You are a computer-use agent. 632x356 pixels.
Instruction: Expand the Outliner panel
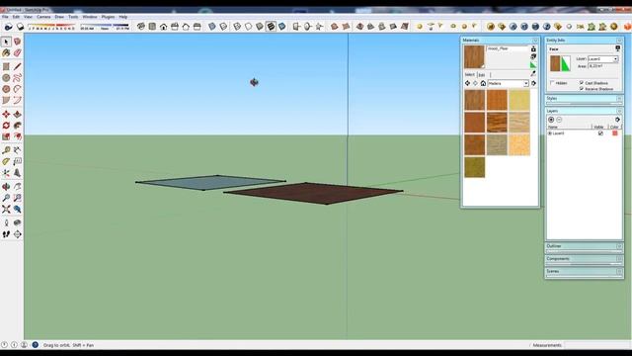pyautogui.click(x=619, y=246)
